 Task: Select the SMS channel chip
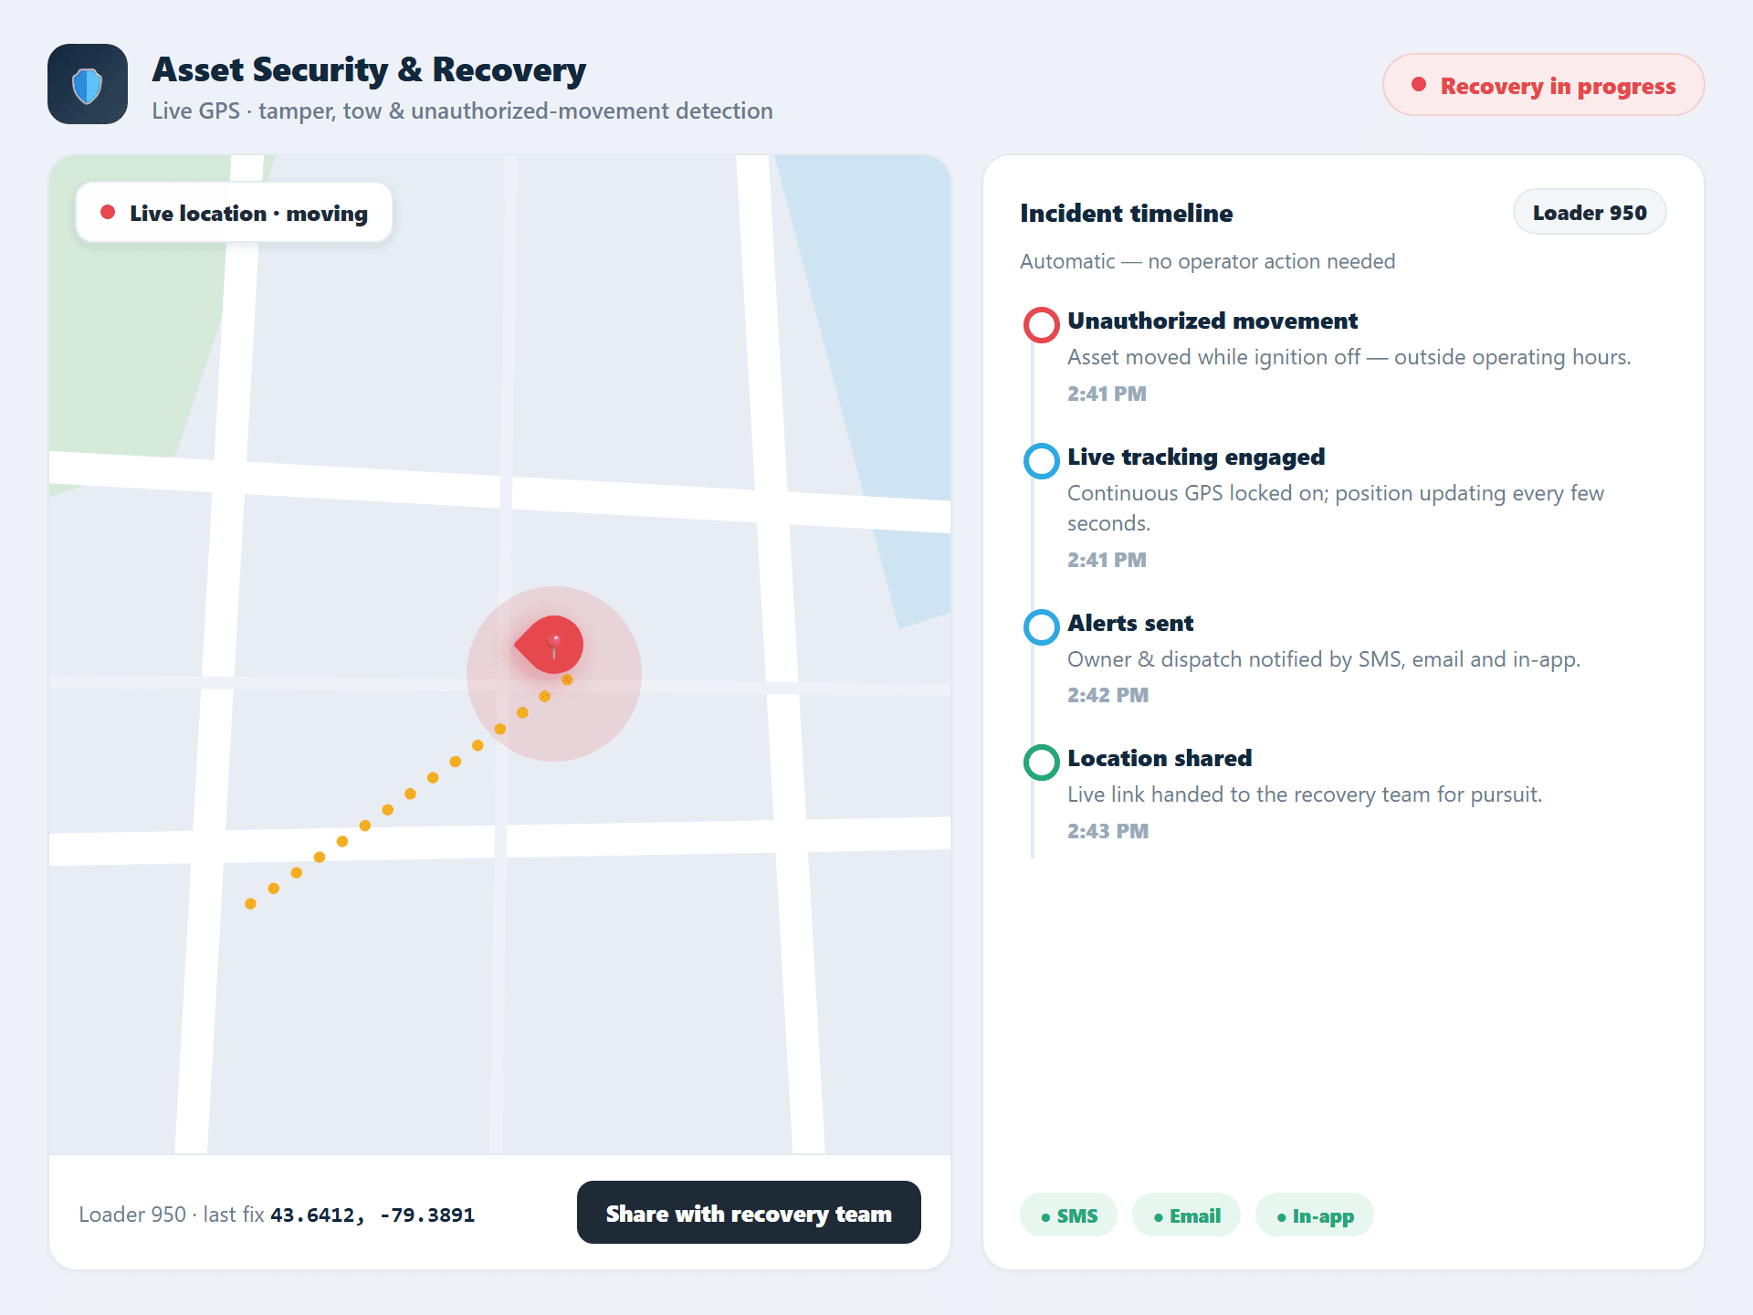[x=1068, y=1215]
